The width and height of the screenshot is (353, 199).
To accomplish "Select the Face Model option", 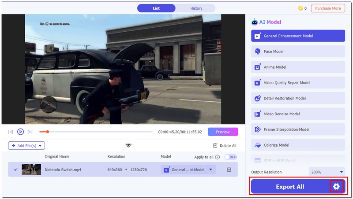I will point(298,52).
